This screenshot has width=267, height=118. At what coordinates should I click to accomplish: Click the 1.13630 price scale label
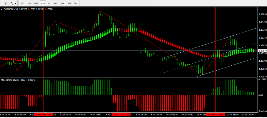[262, 14]
